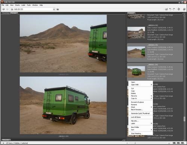Select the Content panel tab

click(x=131, y=13)
